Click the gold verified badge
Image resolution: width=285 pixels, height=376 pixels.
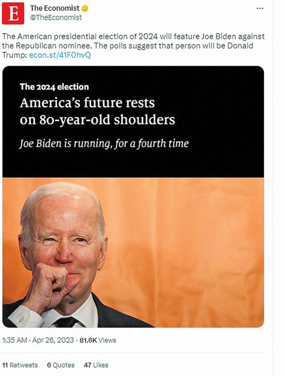[85, 9]
